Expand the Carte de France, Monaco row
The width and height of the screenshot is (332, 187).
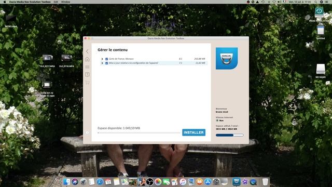[x=102, y=59]
